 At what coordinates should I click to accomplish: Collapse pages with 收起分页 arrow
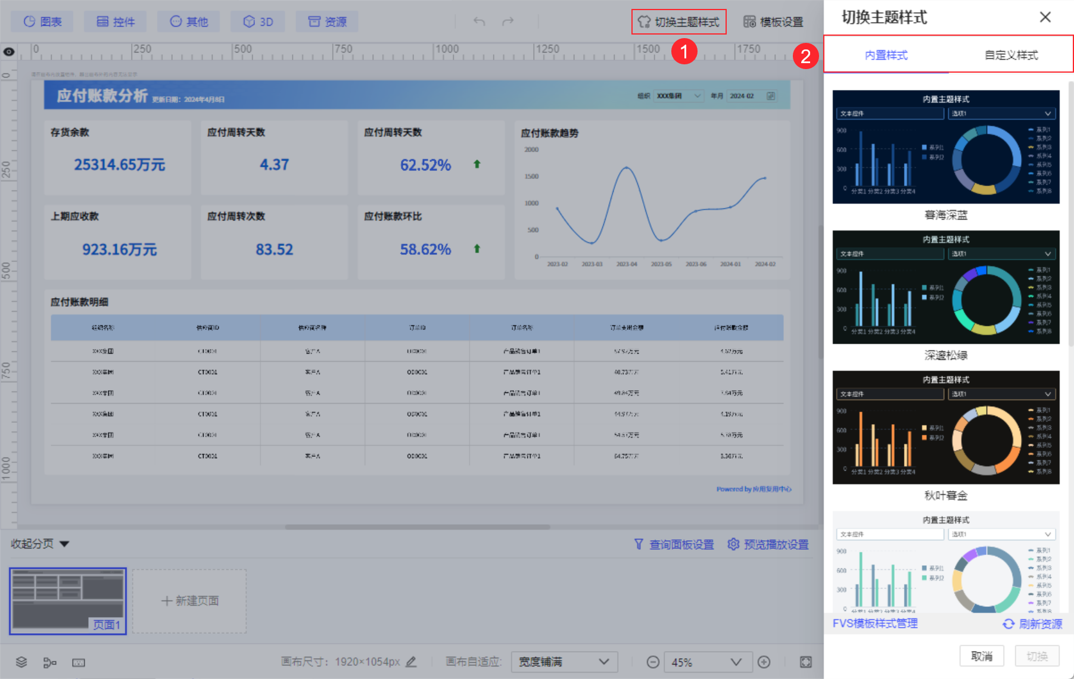click(x=64, y=544)
